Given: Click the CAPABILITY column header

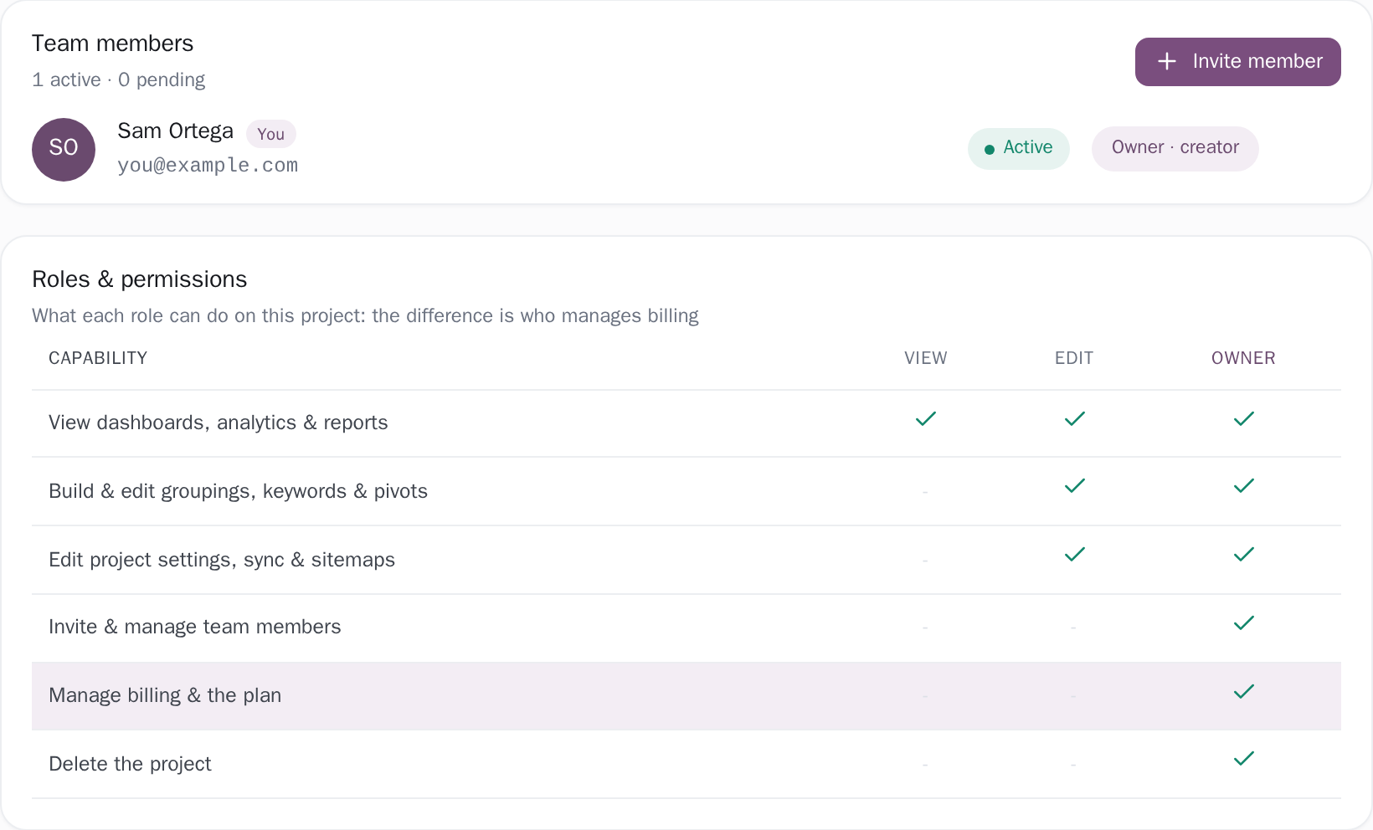Looking at the screenshot, I should [x=98, y=358].
